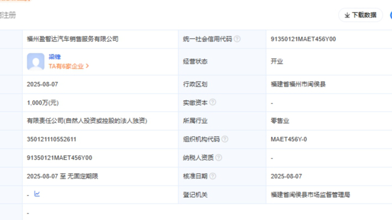Open the small trend chart icon
The height and width of the screenshot is (220, 392).
pos(37,194)
